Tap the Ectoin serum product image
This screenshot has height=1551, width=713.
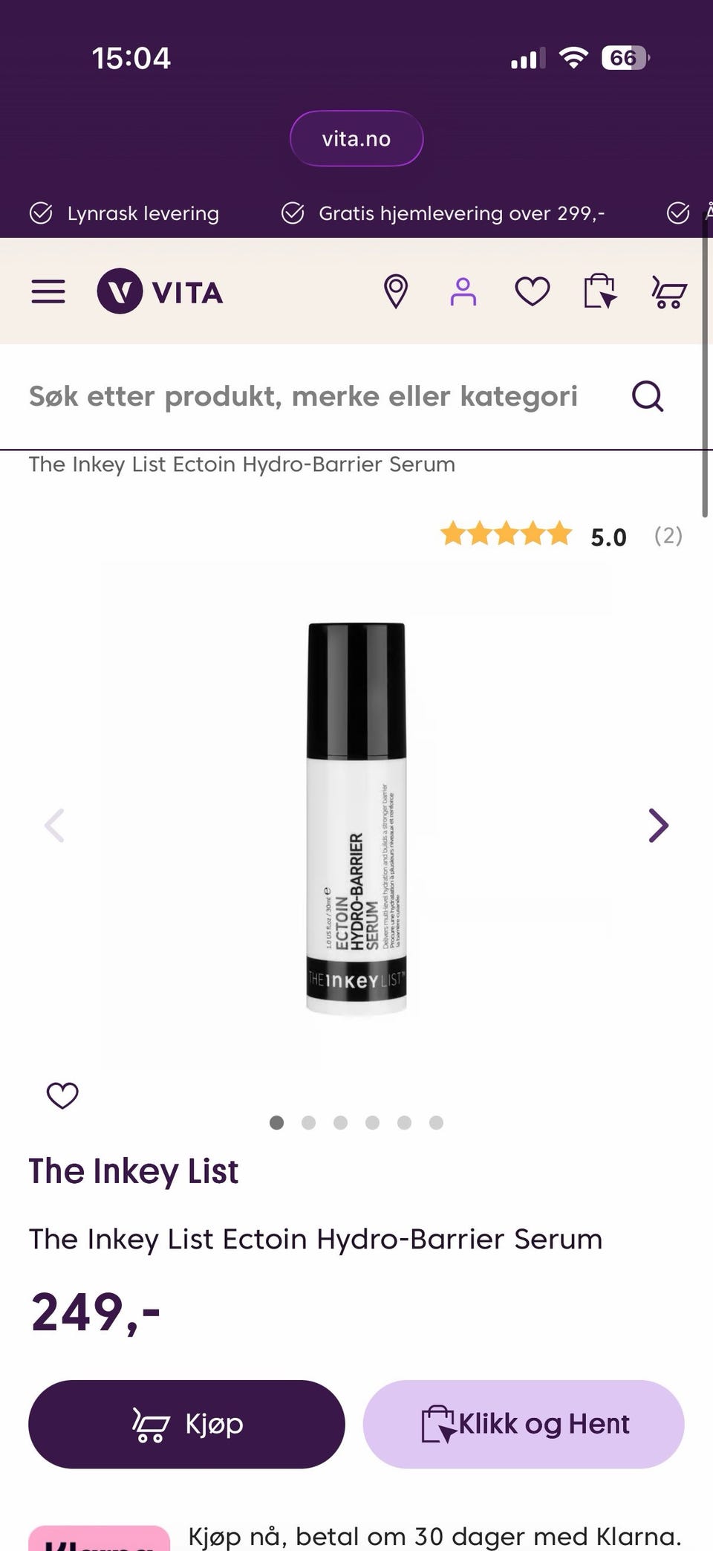[356, 817]
